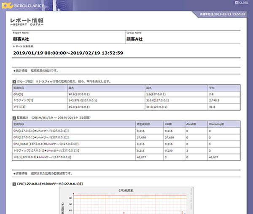Select the メモリ[127.0.0.1] monitoring row
Screen dimensions: 253x214
point(126,157)
